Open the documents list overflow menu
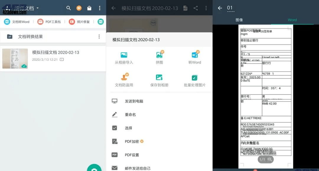Image resolution: width=319 pixels, height=171 pixels. (x=100, y=8)
